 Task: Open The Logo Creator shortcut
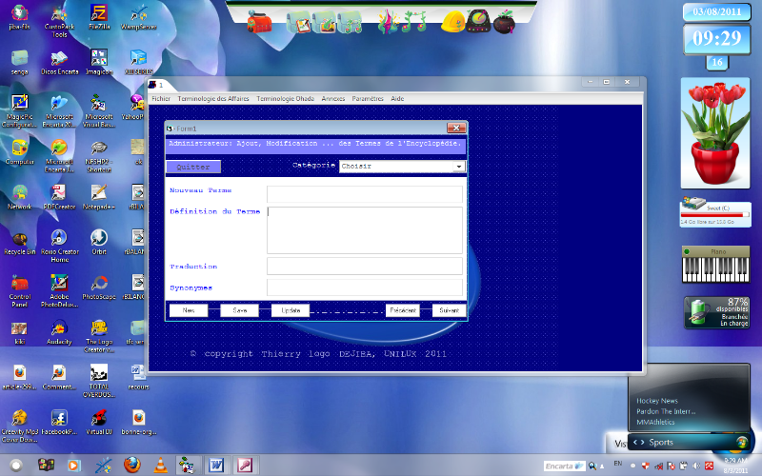click(x=99, y=337)
